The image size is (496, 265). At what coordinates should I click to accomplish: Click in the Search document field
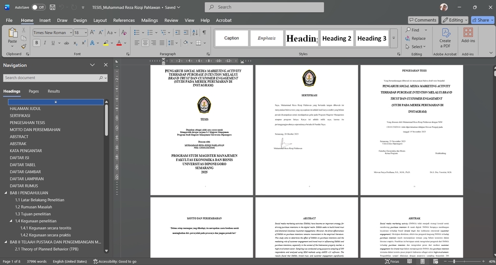click(55, 78)
